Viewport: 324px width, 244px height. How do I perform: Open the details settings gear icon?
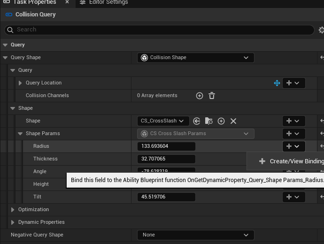click(x=321, y=30)
